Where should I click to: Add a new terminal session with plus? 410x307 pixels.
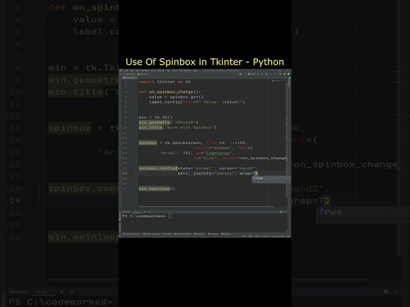tap(145, 212)
